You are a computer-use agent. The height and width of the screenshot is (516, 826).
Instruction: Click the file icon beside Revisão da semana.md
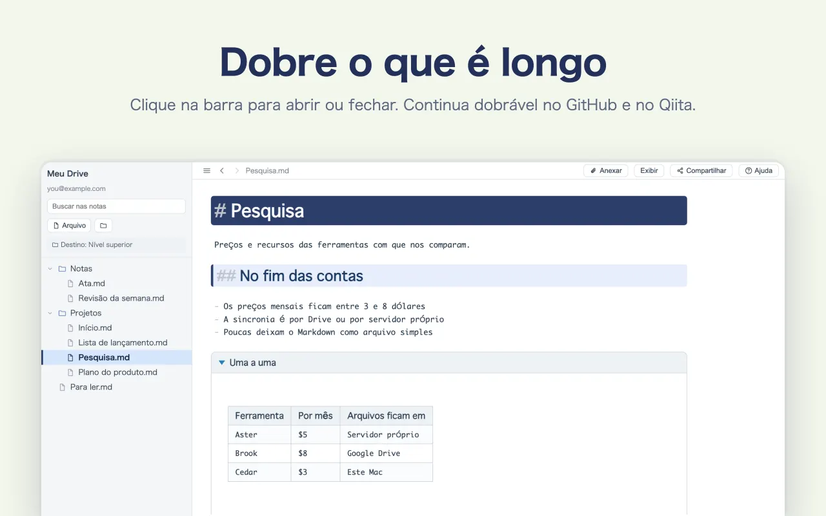coord(71,298)
